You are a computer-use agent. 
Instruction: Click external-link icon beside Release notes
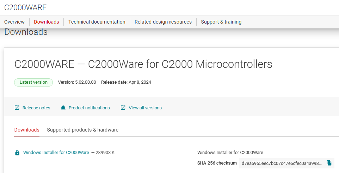point(17,108)
